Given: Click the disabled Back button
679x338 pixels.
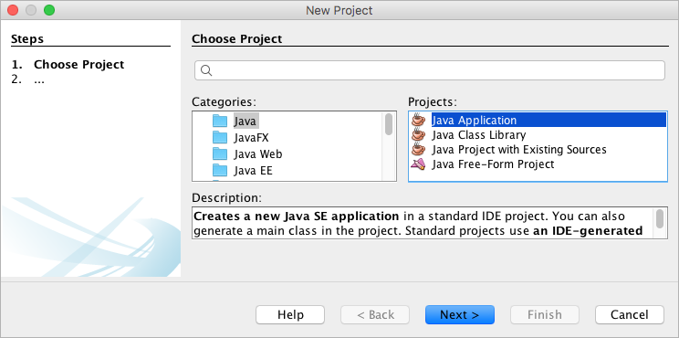Looking at the screenshot, I should click(375, 314).
